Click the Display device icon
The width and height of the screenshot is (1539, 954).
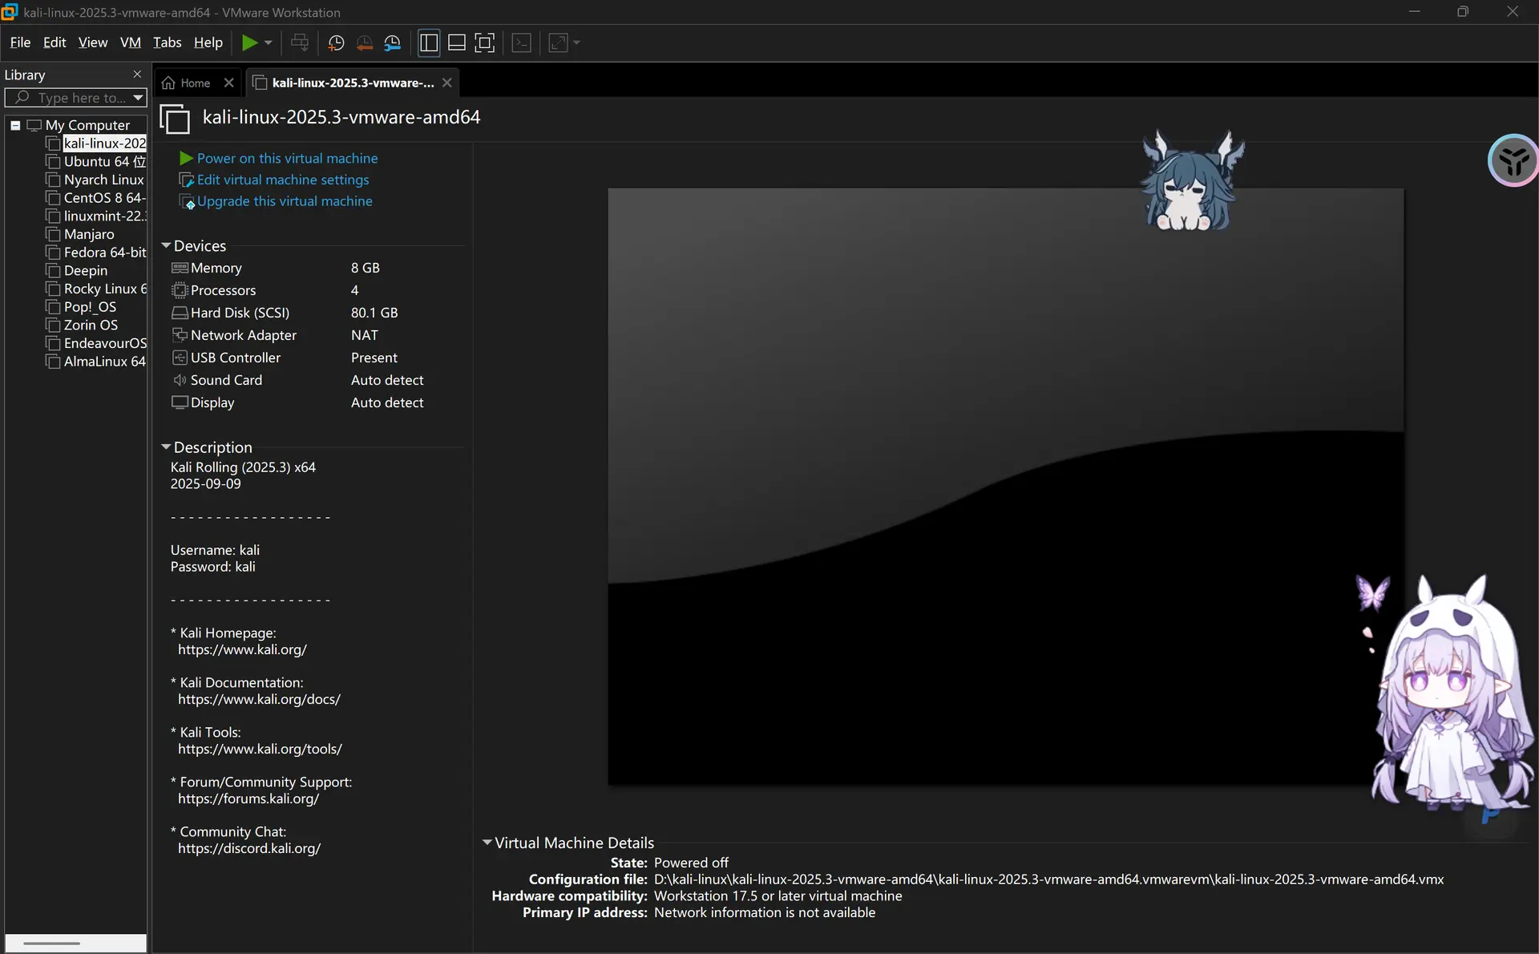tap(180, 402)
